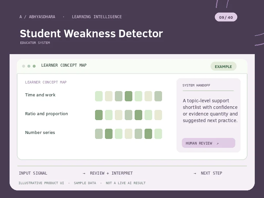Viewport: 264px width, 198px height.
Task: Click the dark green window dot
Action: [x=34, y=66]
